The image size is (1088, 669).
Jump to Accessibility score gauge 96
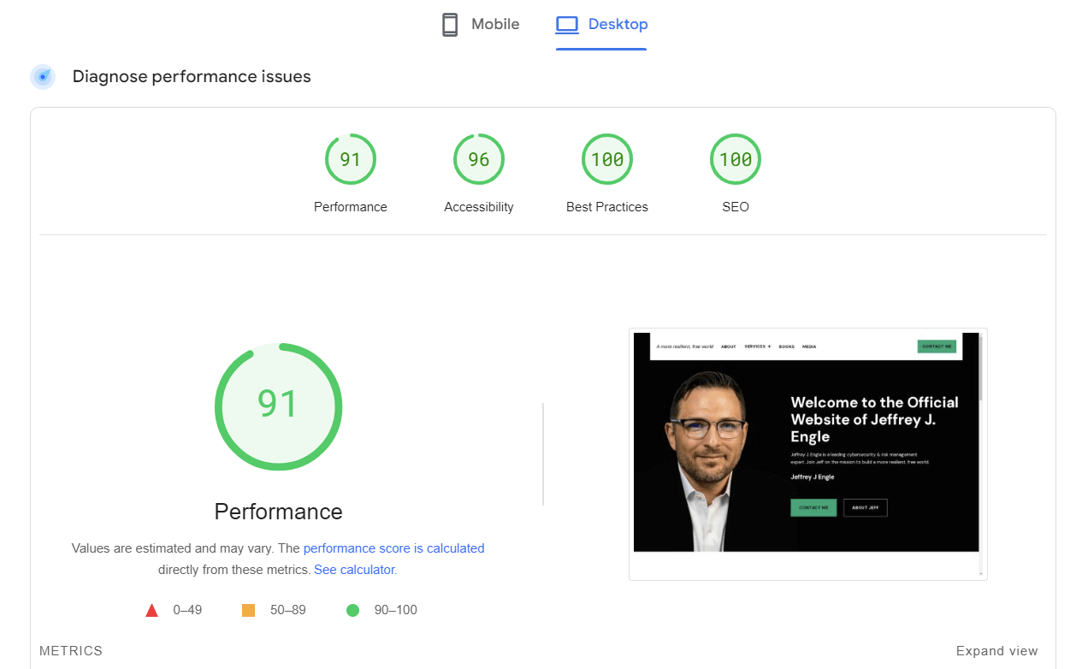[x=479, y=159]
